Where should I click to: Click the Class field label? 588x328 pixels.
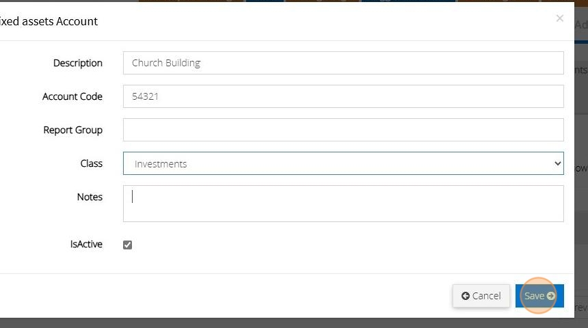pos(91,163)
